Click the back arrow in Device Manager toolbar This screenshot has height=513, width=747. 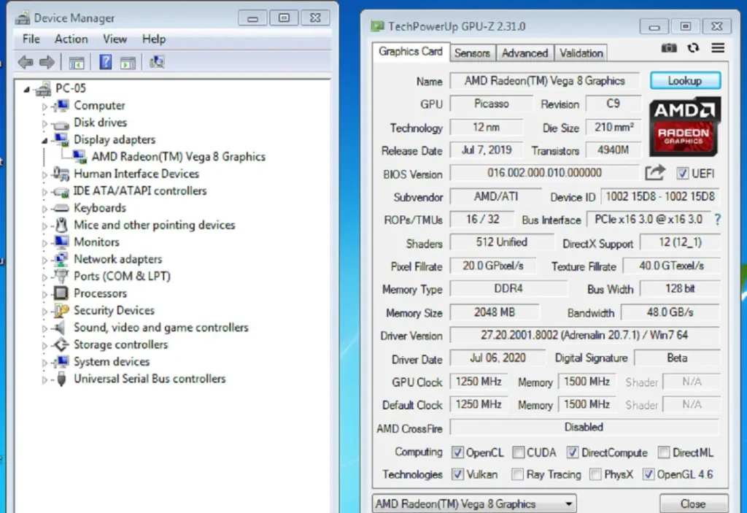[24, 62]
